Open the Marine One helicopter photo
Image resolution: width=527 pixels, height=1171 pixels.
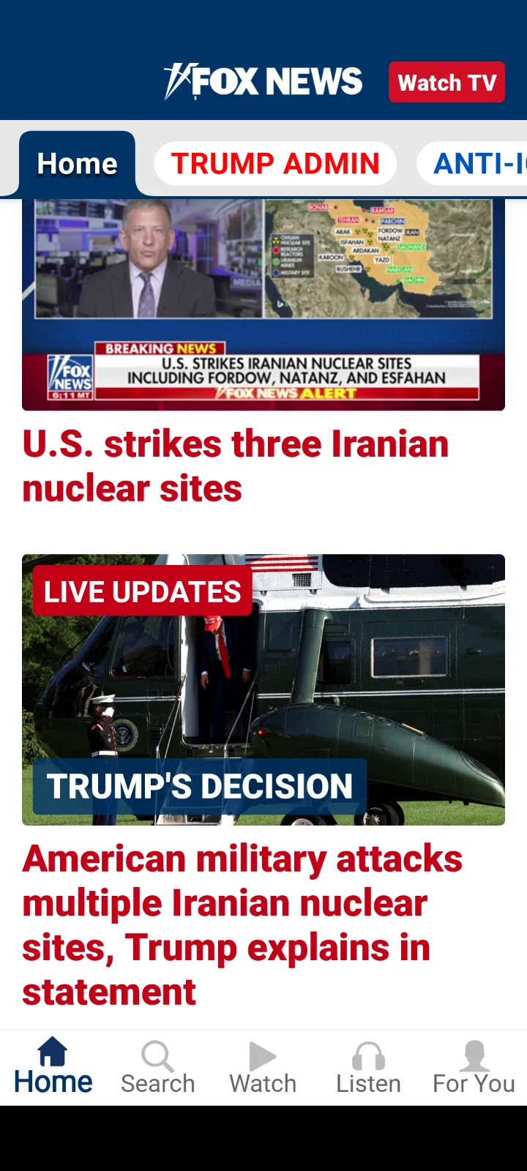point(263,689)
